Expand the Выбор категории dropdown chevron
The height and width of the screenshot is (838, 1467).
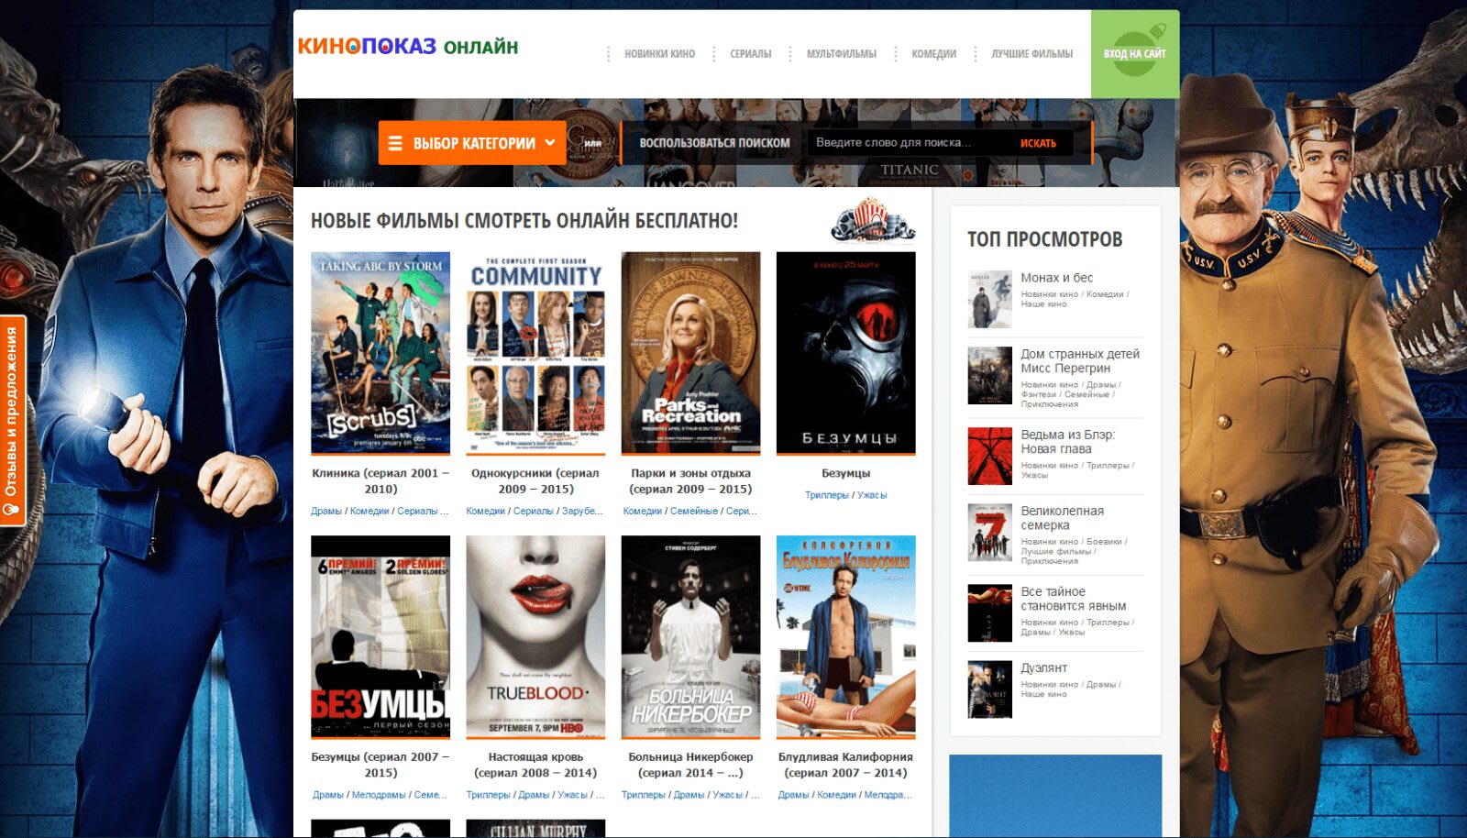550,143
